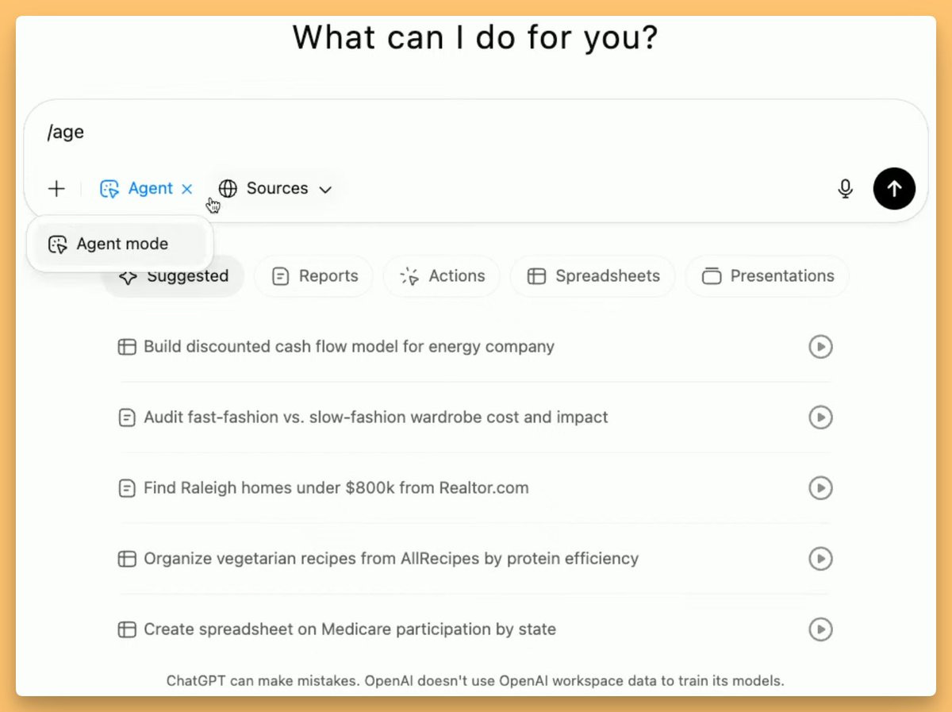The width and height of the screenshot is (952, 712).
Task: Expand the Sources dropdown chevron
Action: coord(325,190)
